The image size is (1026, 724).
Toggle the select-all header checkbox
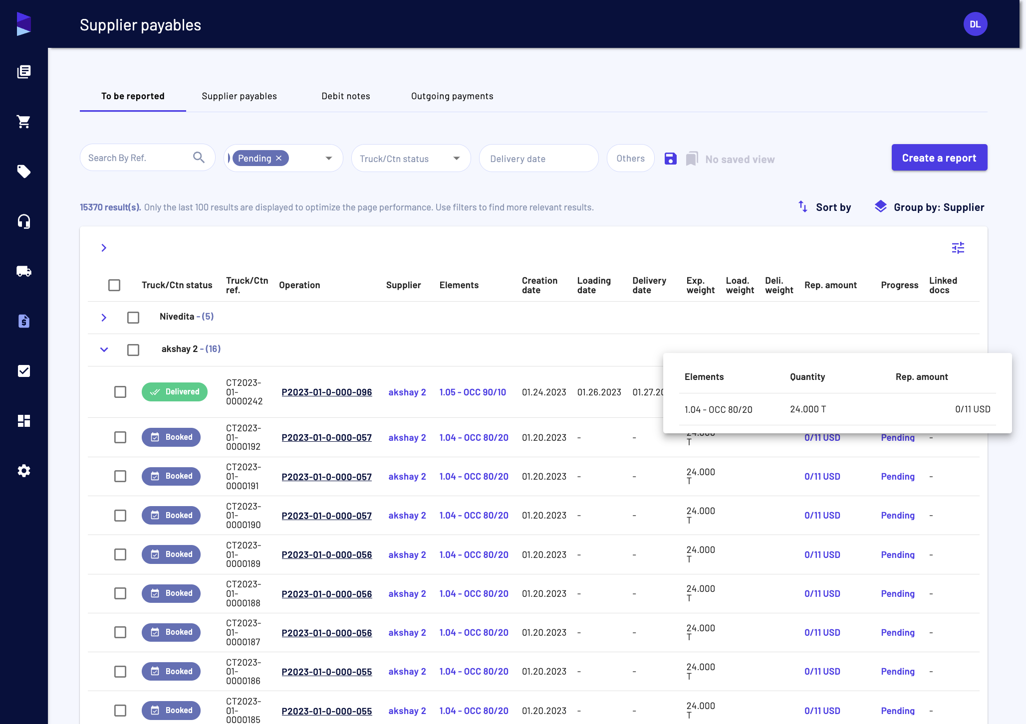[114, 285]
